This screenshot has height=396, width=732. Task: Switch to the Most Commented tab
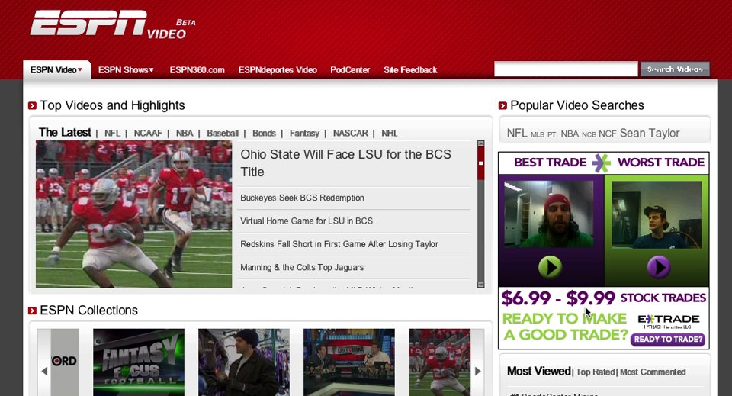click(x=653, y=372)
